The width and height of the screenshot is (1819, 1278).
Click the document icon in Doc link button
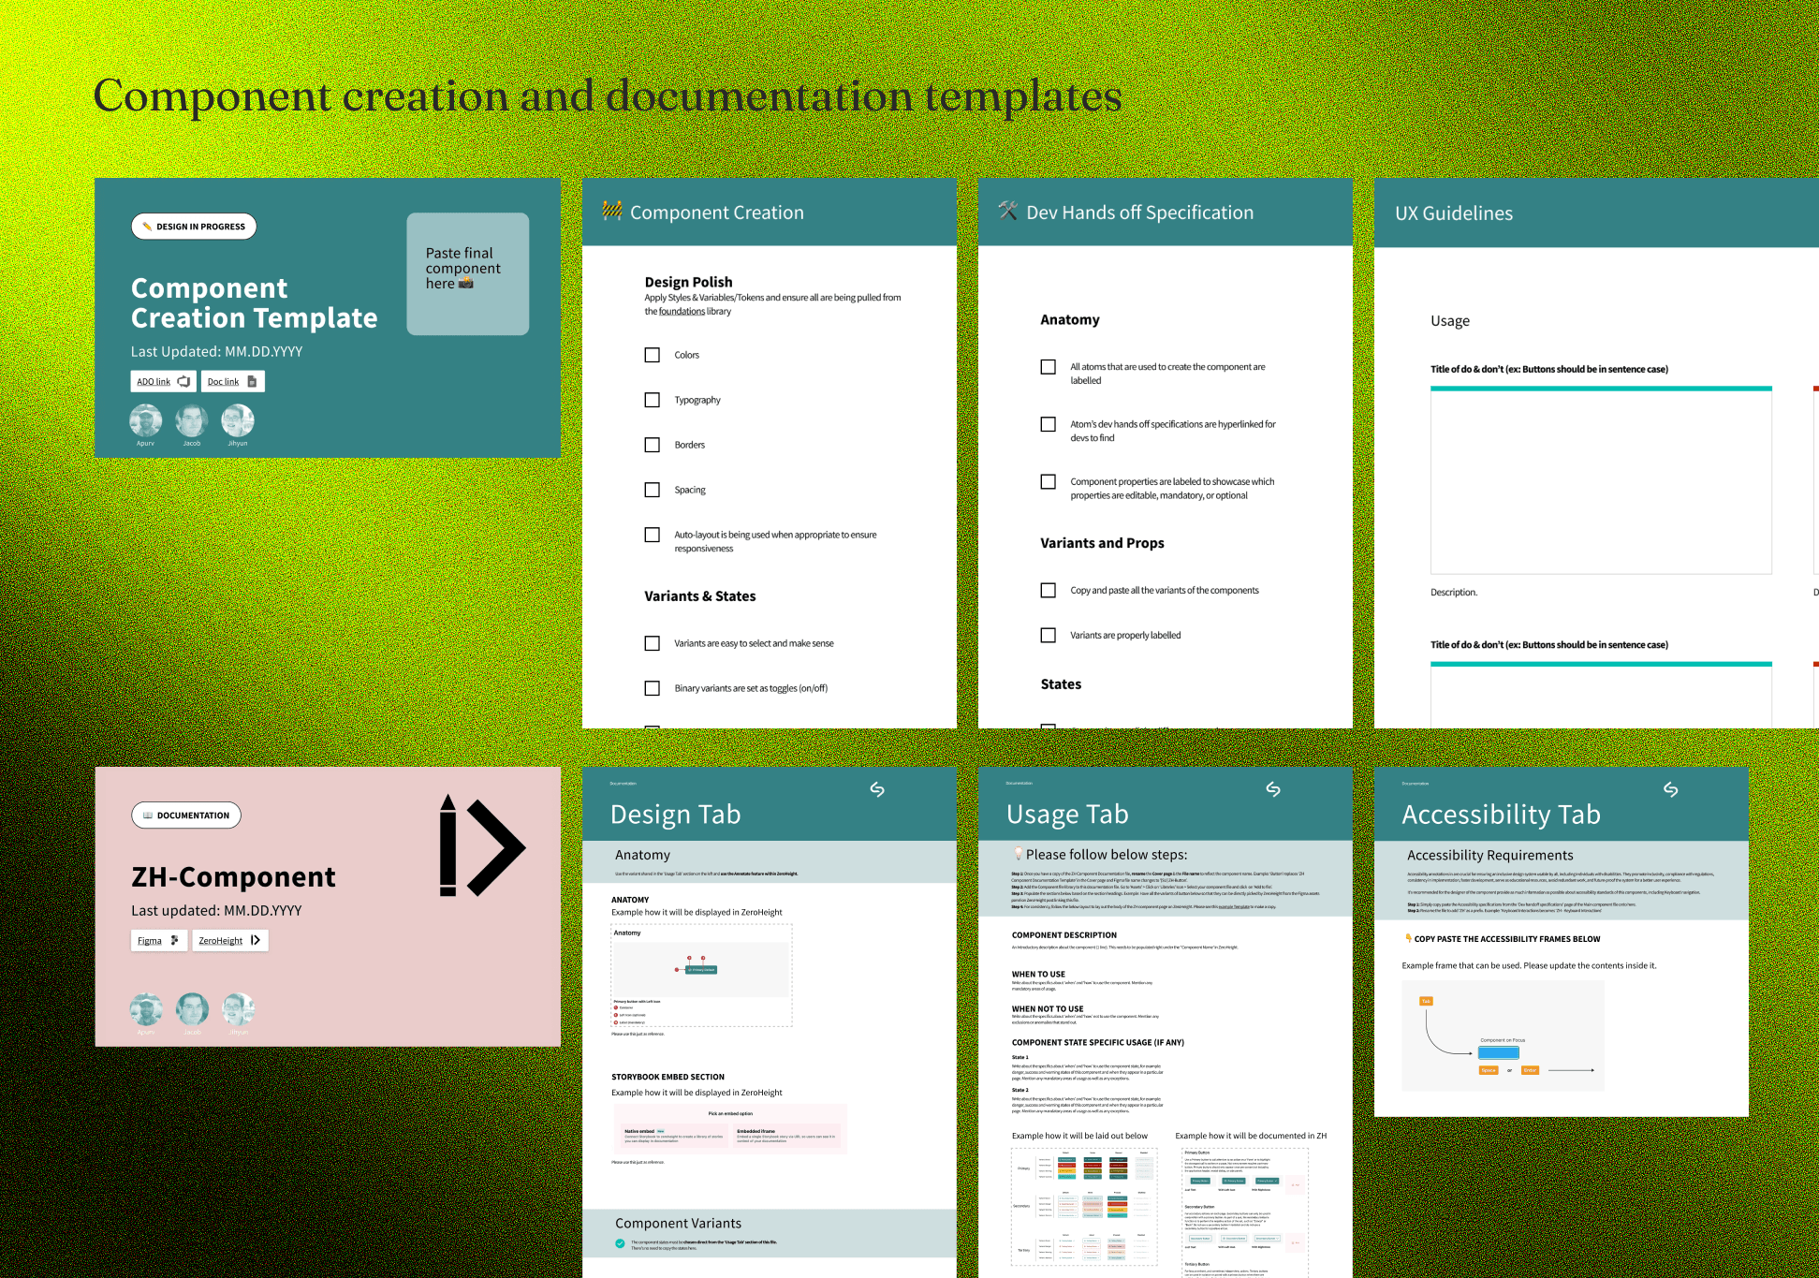(252, 381)
